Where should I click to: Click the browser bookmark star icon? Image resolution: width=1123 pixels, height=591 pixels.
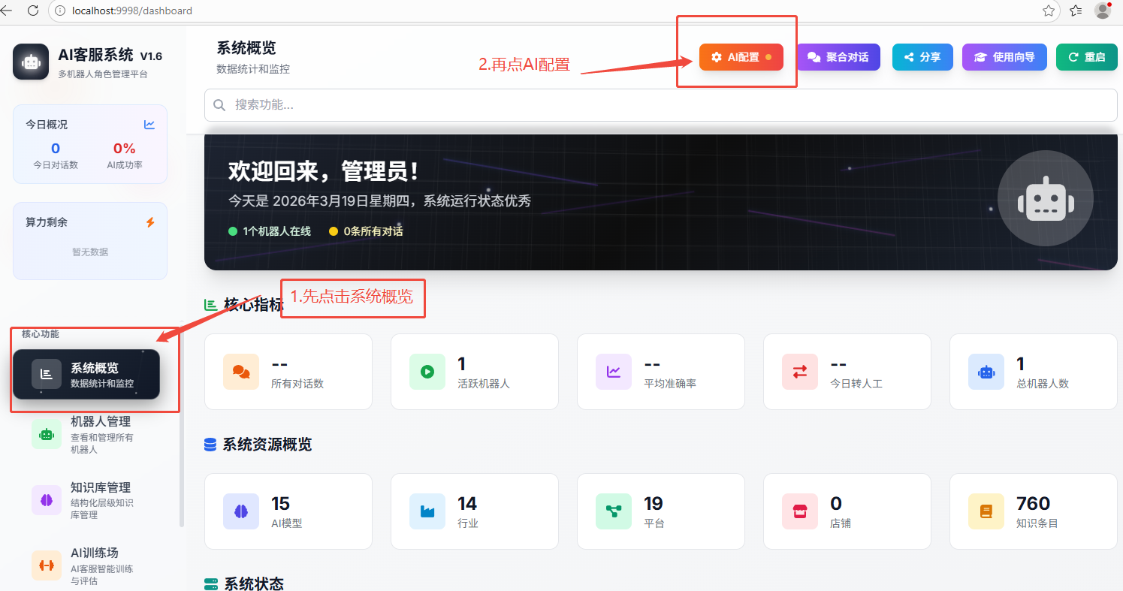tap(1049, 11)
